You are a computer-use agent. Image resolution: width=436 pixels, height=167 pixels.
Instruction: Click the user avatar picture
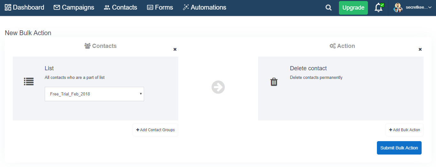(x=398, y=8)
